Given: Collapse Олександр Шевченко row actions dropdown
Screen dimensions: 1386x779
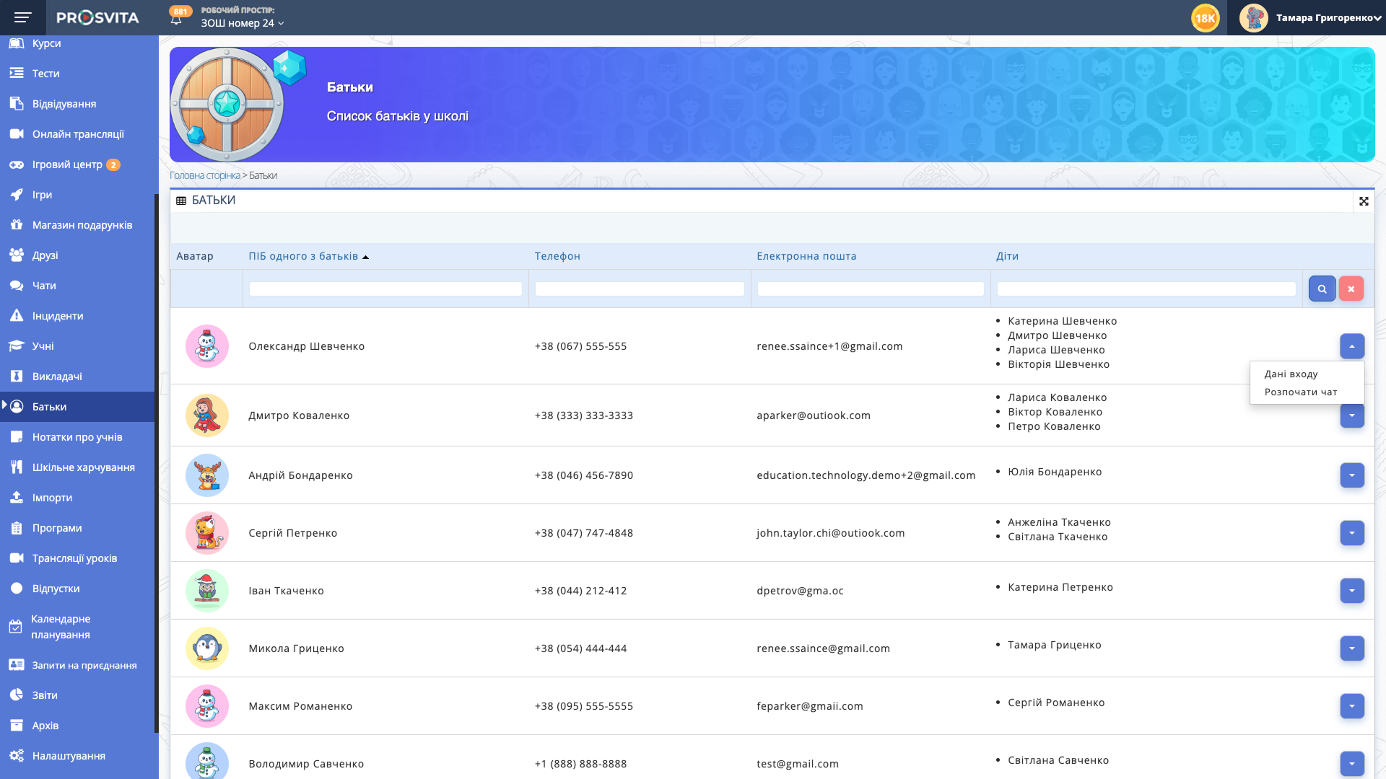Looking at the screenshot, I should (1351, 346).
